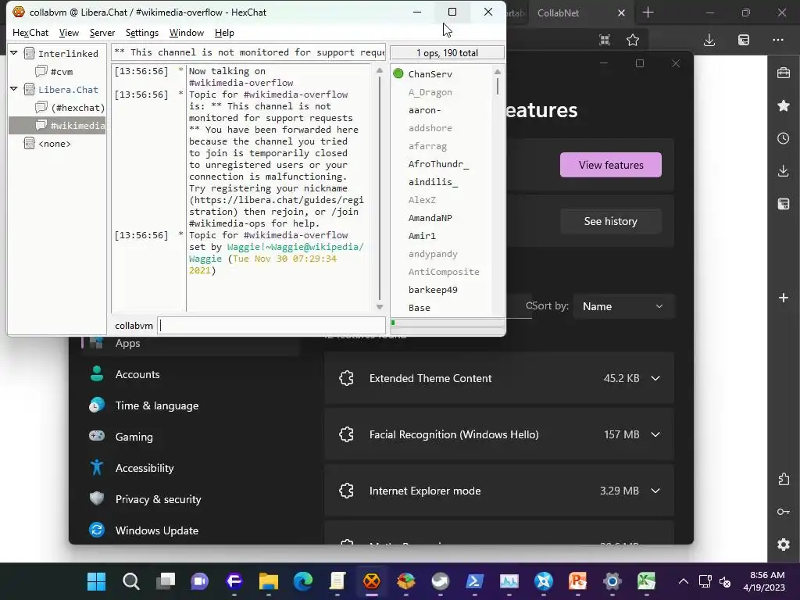
Task: Select the <none> entry in channel tree
Action: (x=54, y=144)
